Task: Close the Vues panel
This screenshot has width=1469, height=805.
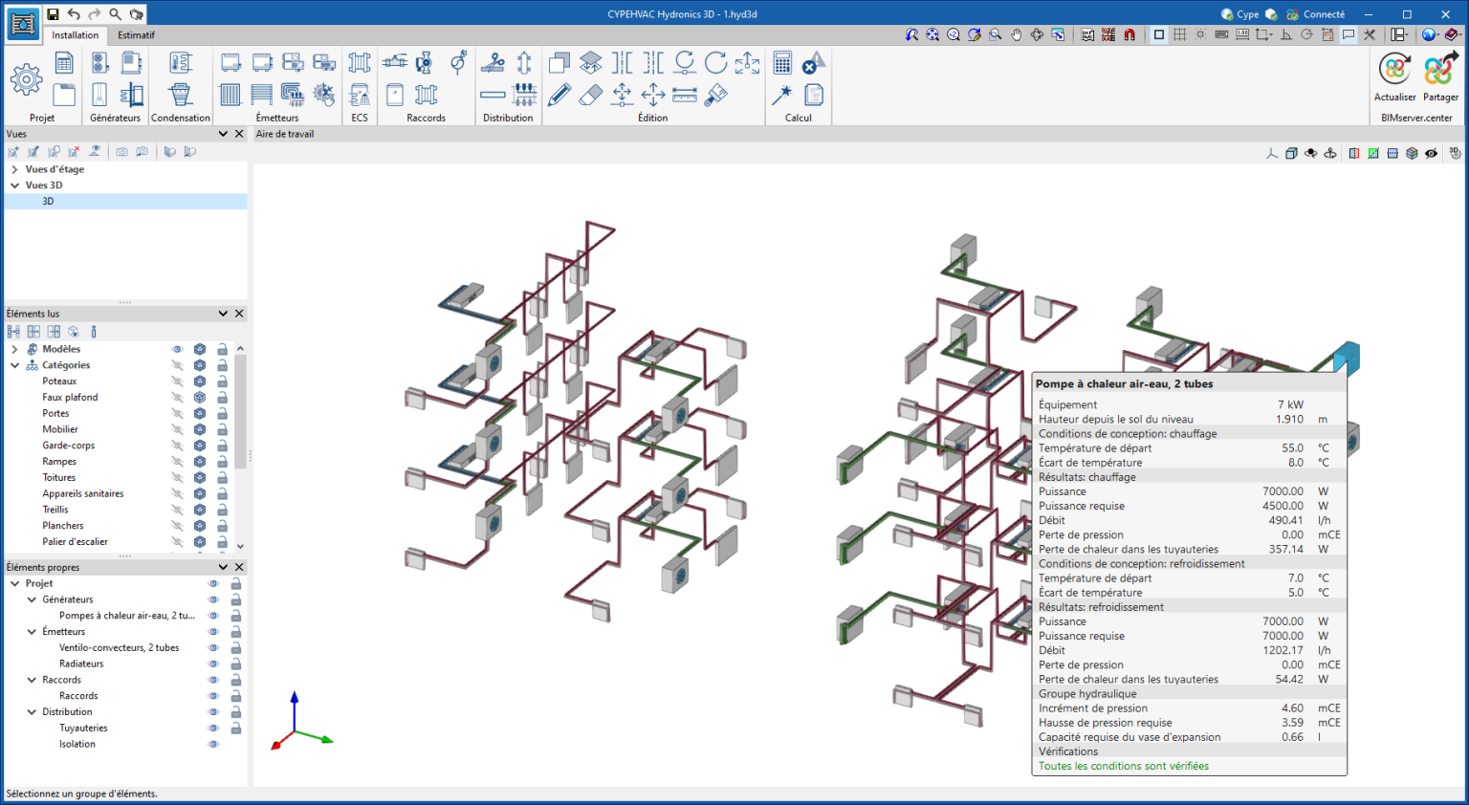Action: click(239, 134)
